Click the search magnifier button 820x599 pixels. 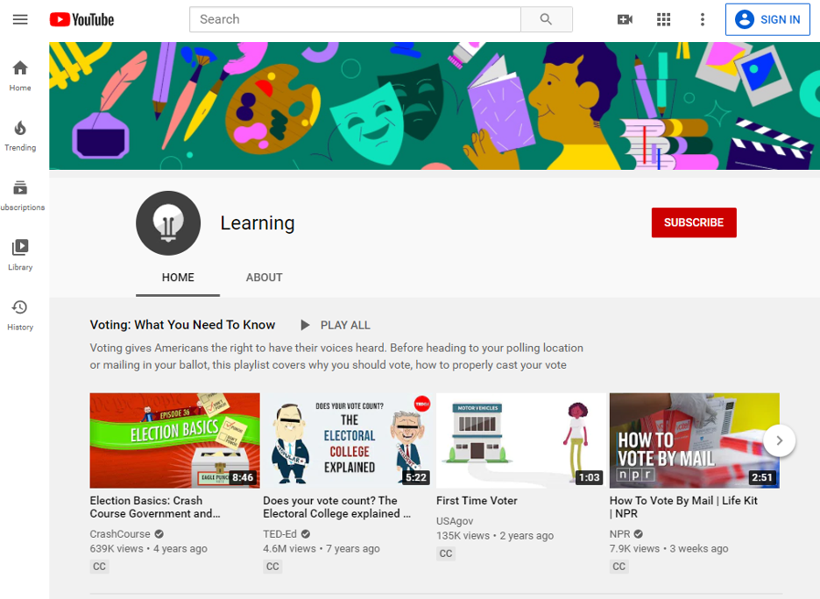coord(546,19)
